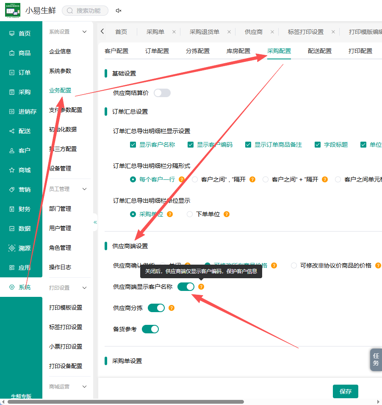Open the 配送配置 tab
This screenshot has height=405, width=382.
(x=320, y=51)
